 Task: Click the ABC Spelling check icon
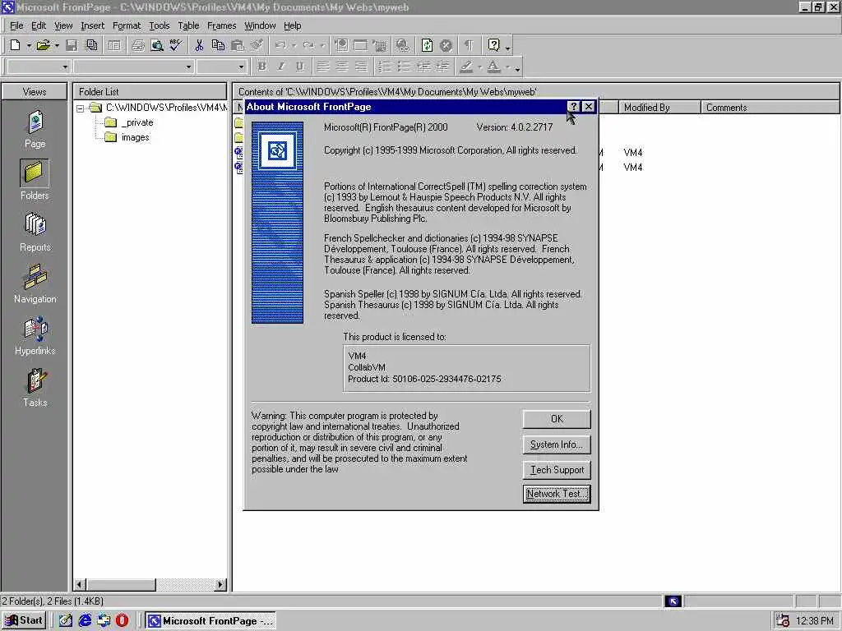coord(176,46)
